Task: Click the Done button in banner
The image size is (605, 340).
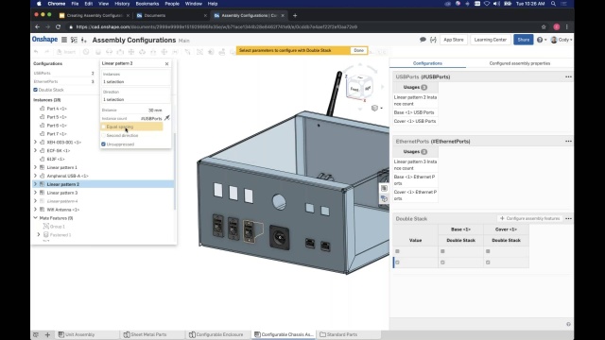Action: point(359,50)
